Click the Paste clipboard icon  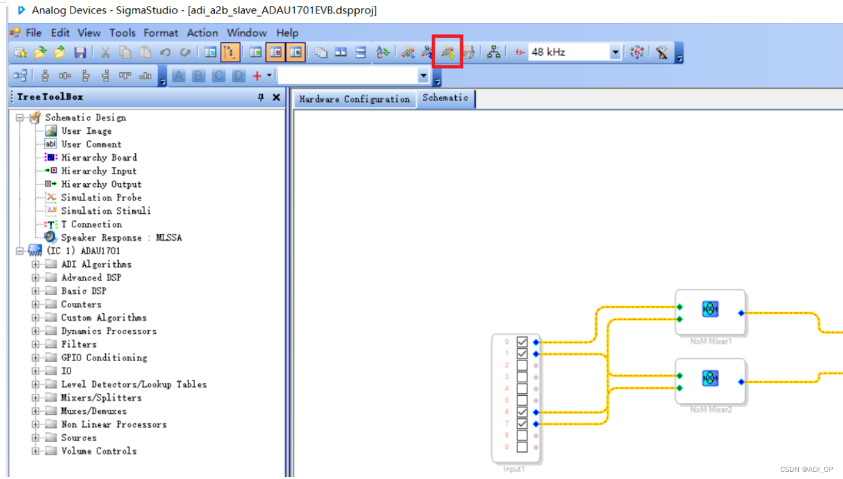(146, 53)
